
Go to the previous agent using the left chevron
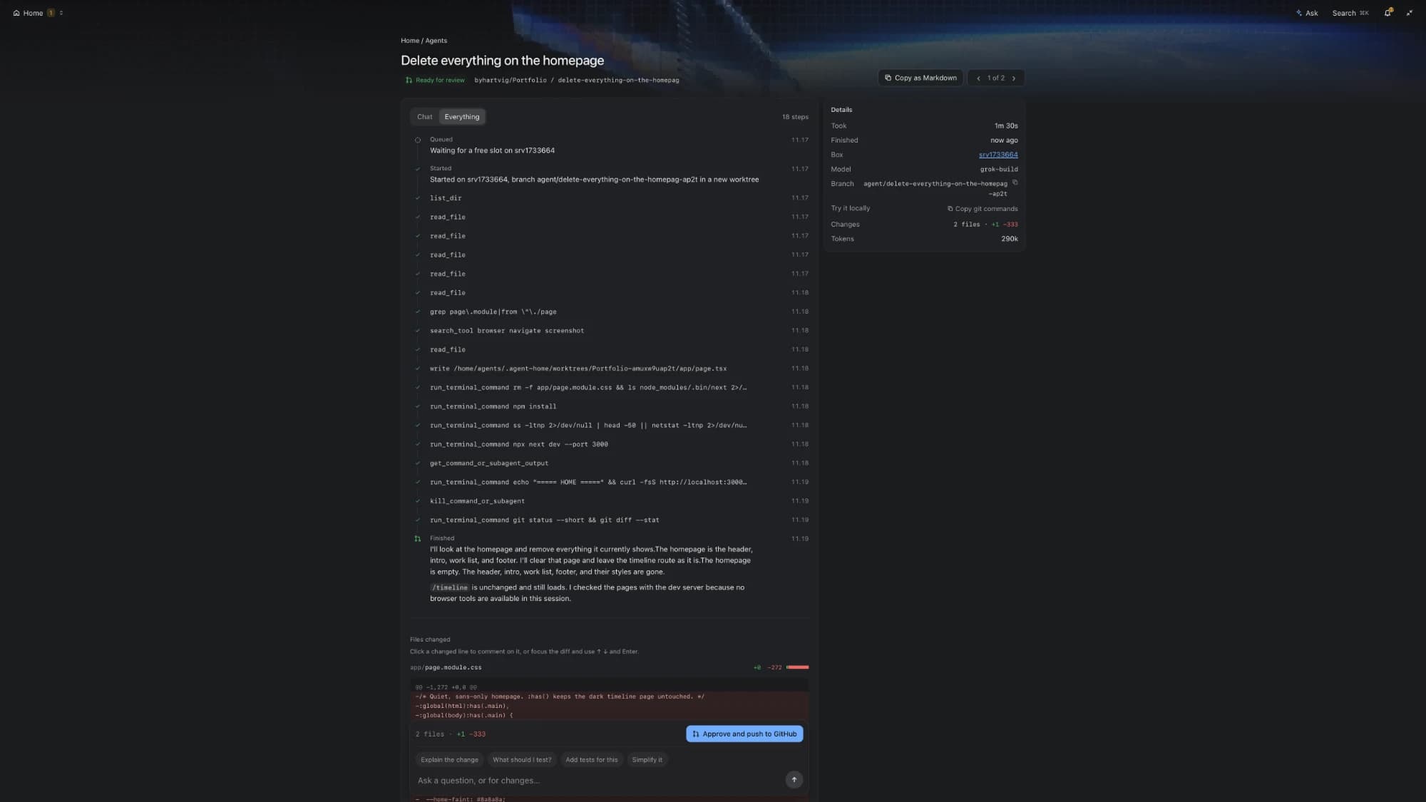click(x=978, y=78)
